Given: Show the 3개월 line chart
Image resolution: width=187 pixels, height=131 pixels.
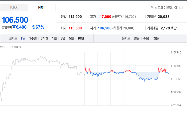Looking at the screenshot, I should 44,38.
